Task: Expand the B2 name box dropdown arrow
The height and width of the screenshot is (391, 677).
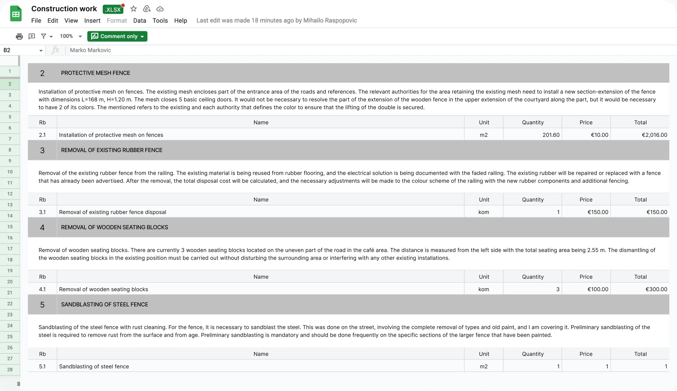Action: 41,51
